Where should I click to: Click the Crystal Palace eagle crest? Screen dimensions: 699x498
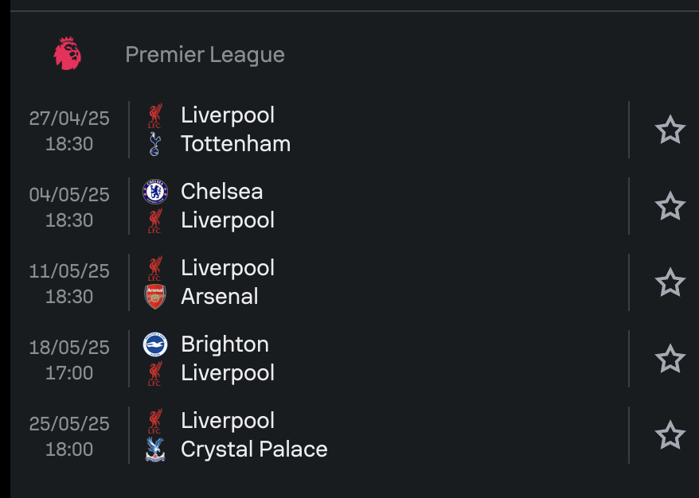pos(155,449)
